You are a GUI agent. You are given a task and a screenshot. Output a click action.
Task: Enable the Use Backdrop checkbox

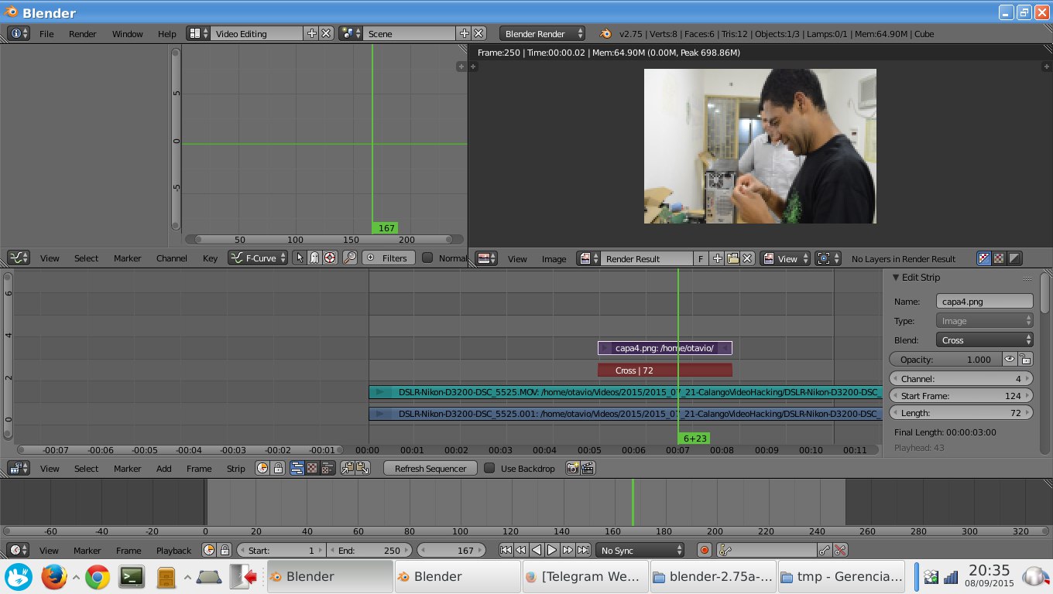point(489,468)
